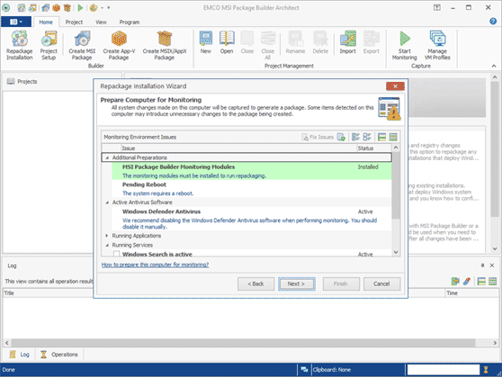This screenshot has height=377, width=502.
Task: Select Create MSI Package
Action: click(82, 45)
